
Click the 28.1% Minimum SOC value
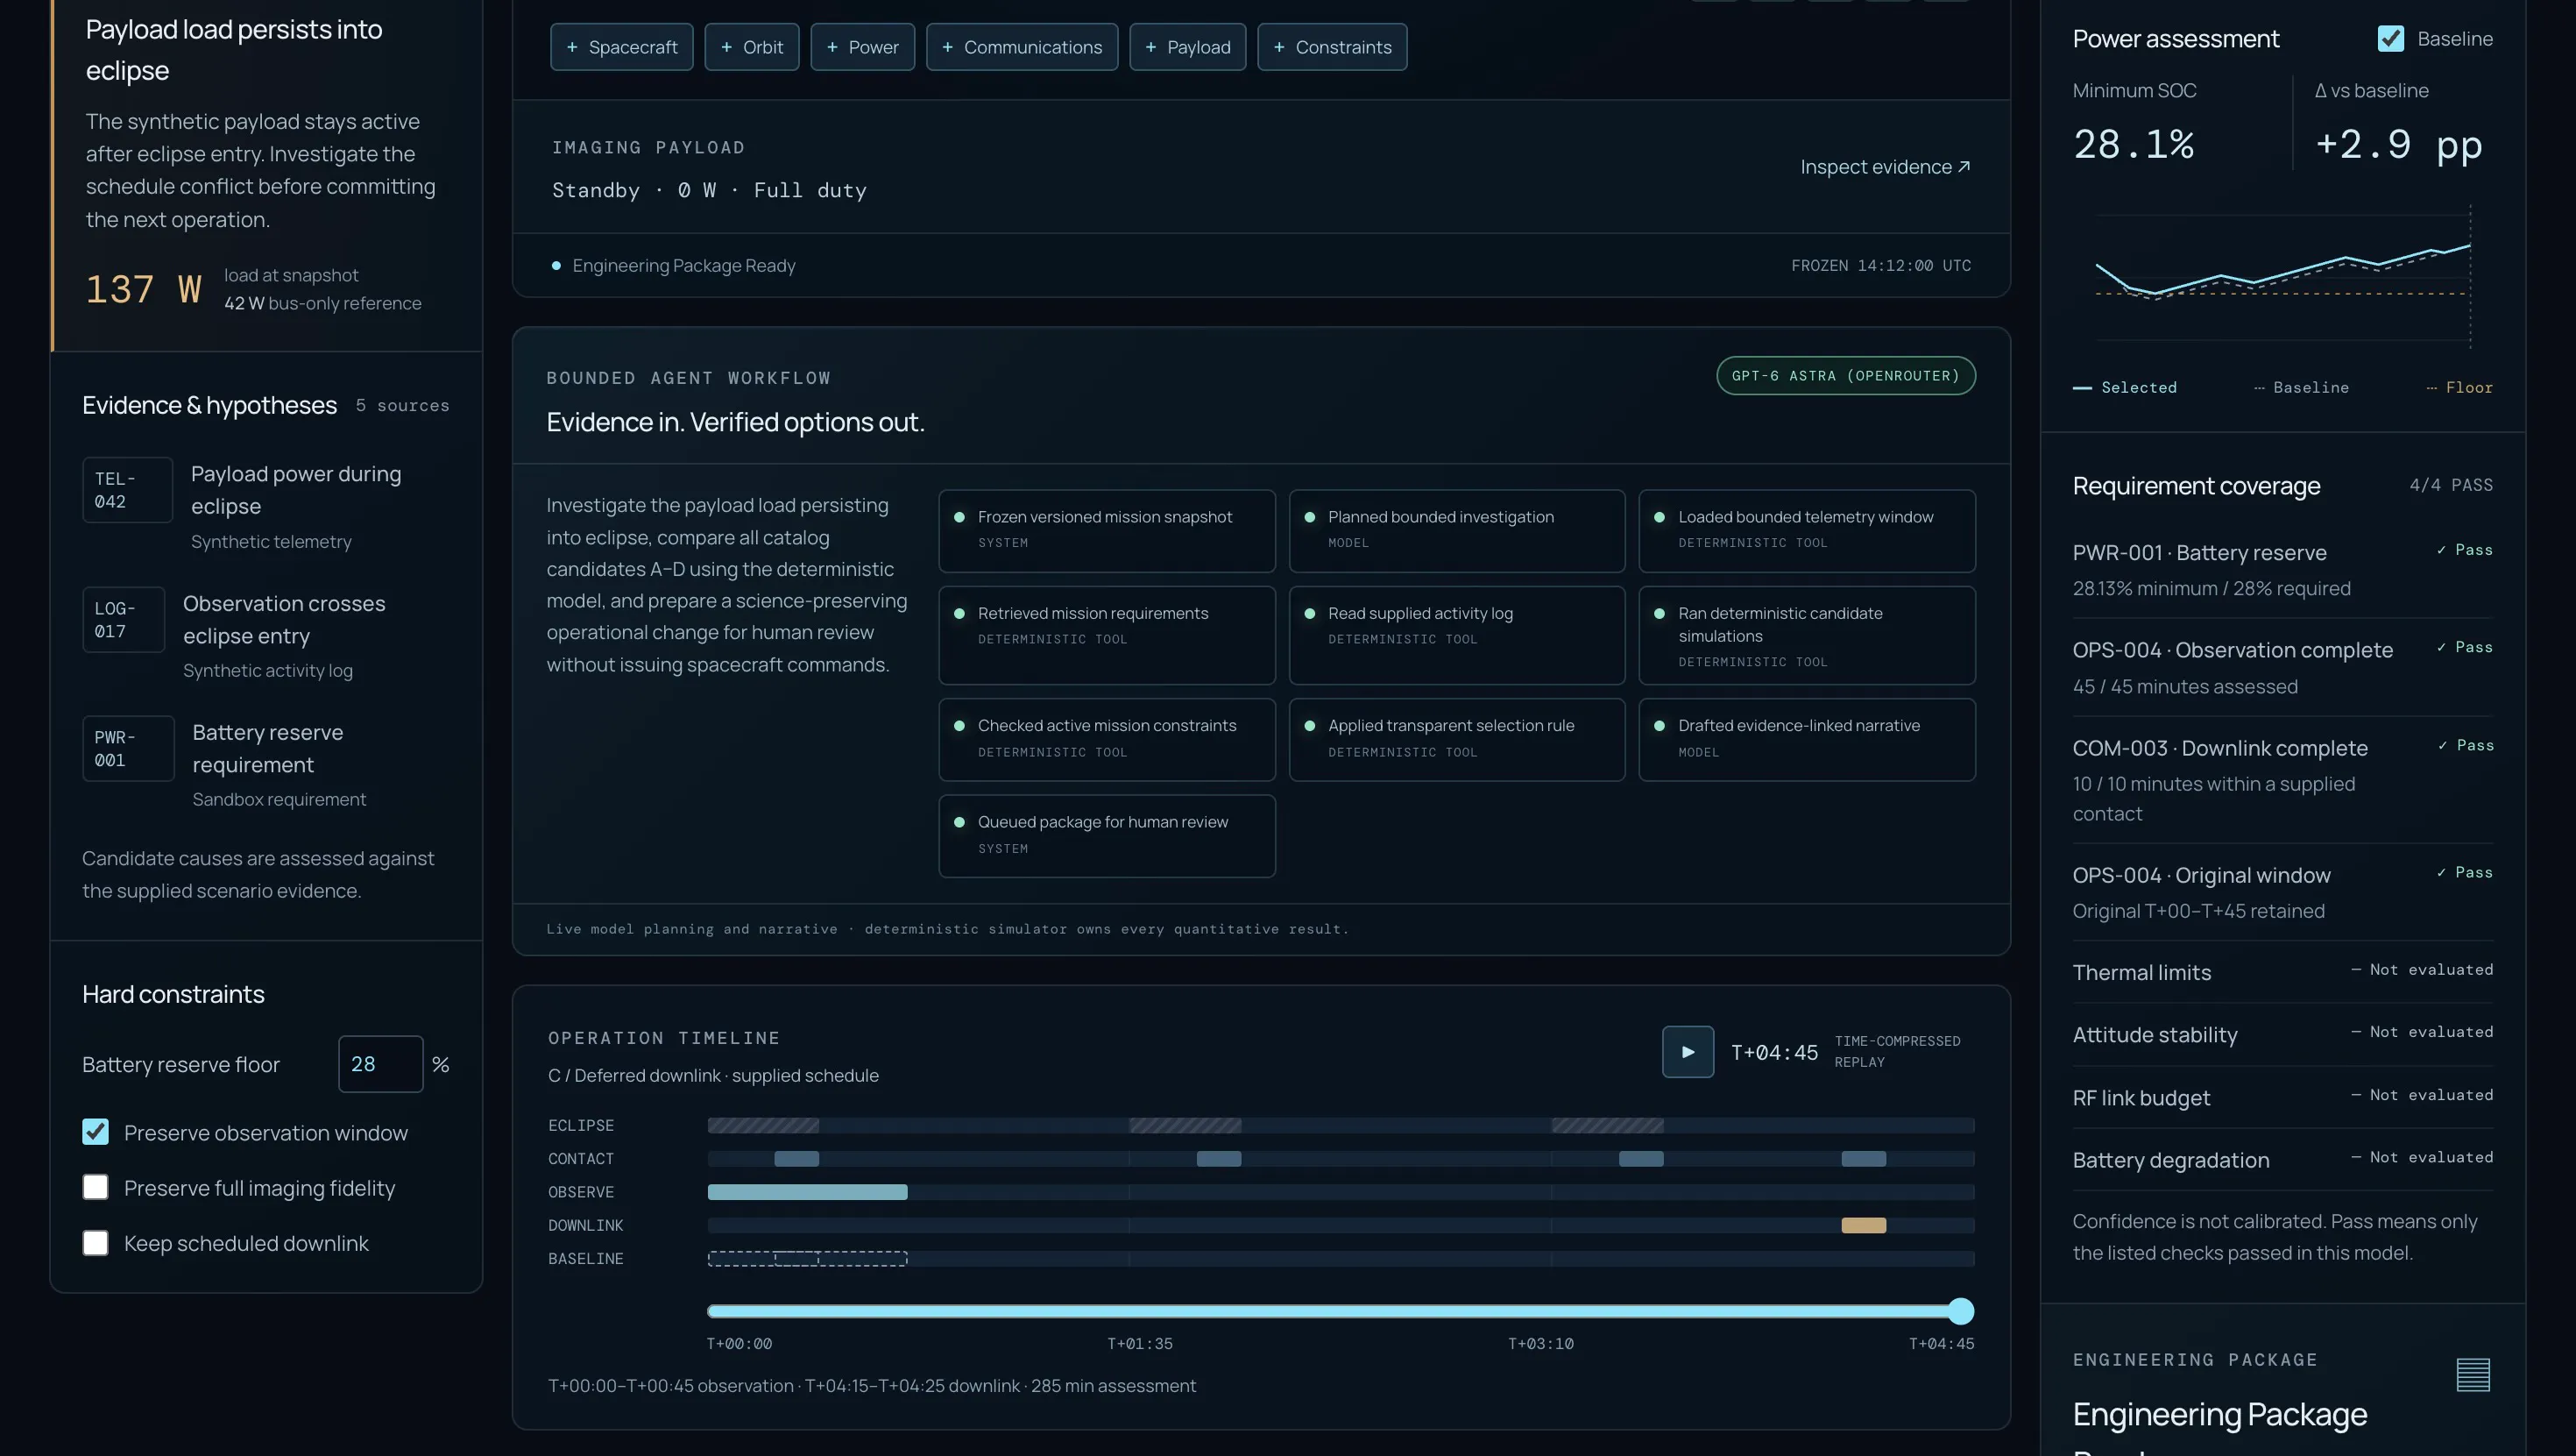(2134, 144)
